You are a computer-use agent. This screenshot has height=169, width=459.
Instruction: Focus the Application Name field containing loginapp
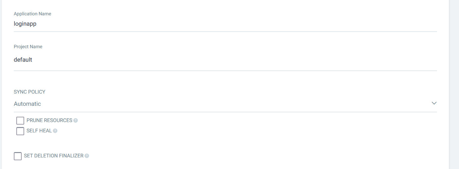point(220,24)
